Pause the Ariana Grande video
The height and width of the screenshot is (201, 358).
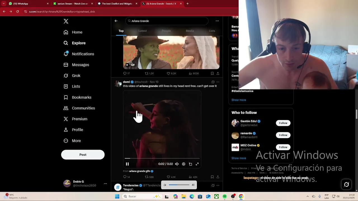click(x=127, y=164)
